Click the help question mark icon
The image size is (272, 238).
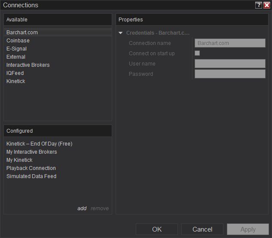tap(259, 5)
